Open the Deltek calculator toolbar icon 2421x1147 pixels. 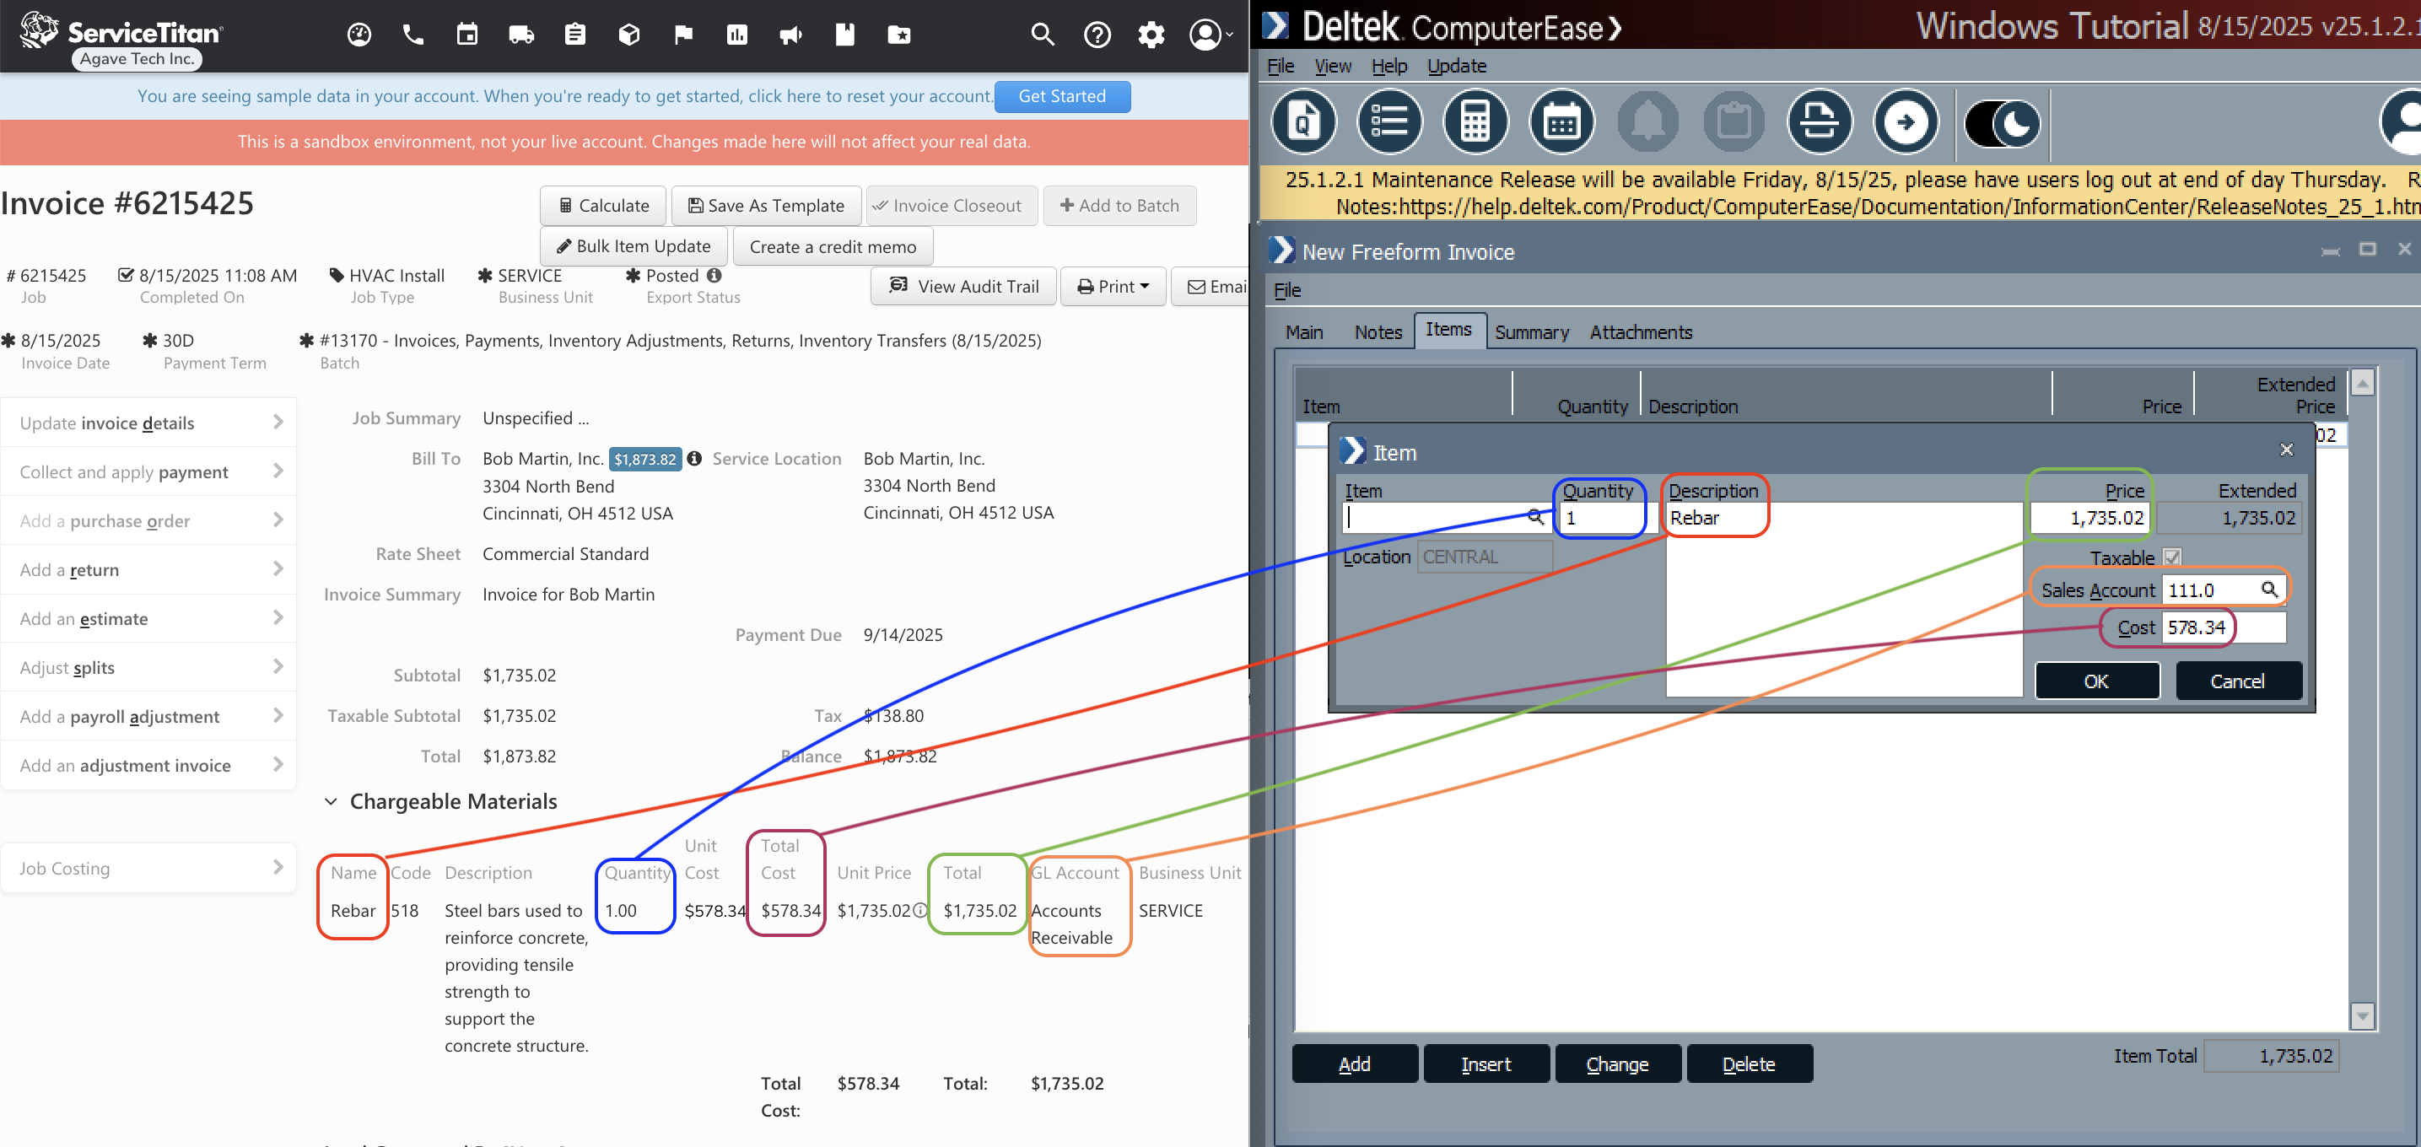pos(1475,122)
